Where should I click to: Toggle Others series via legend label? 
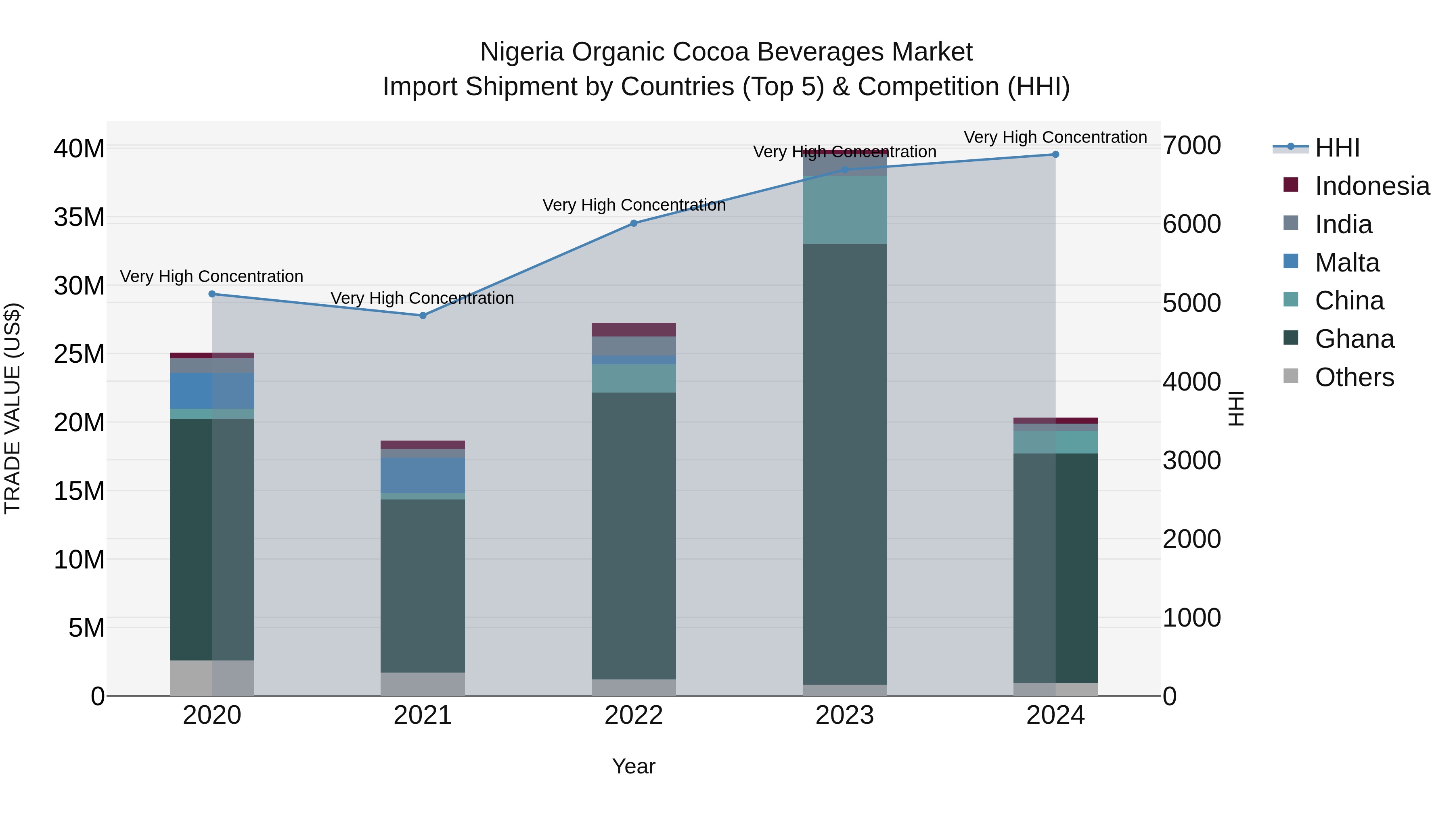[1355, 377]
